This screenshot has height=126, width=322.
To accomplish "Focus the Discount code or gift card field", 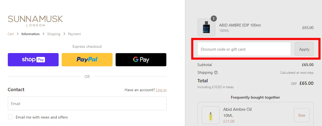I will (244, 49).
